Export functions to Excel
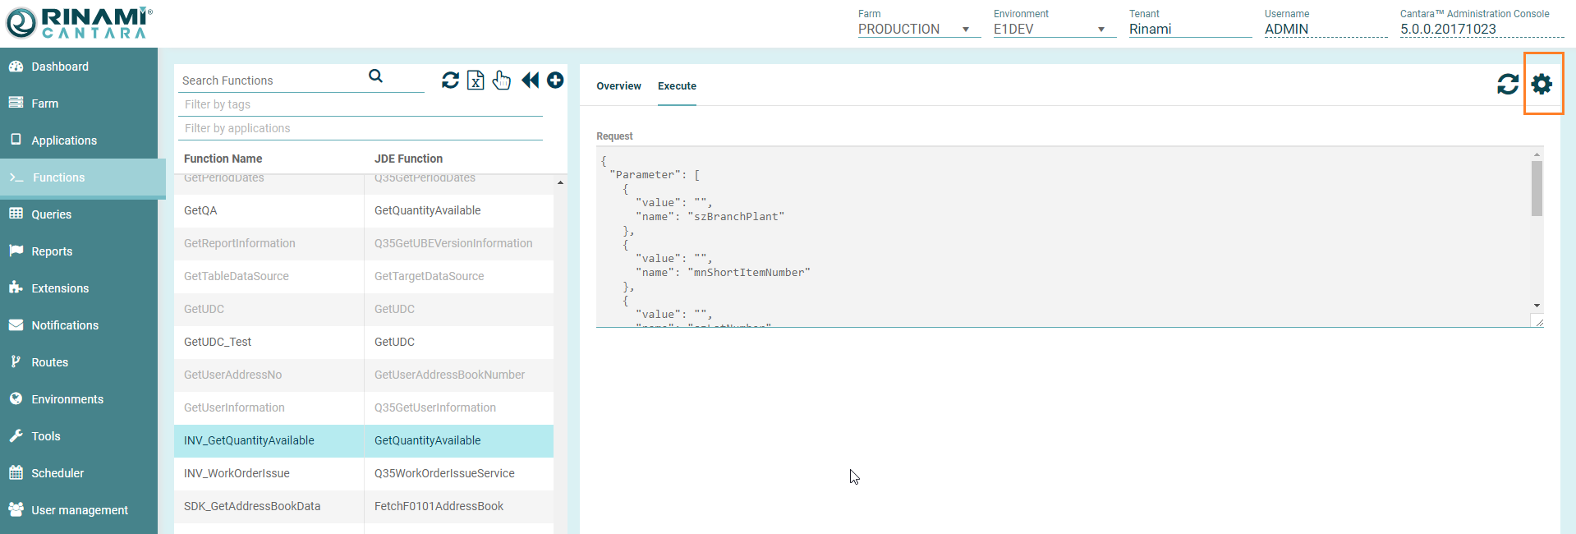Viewport: 1576px width, 534px height. 476,80
